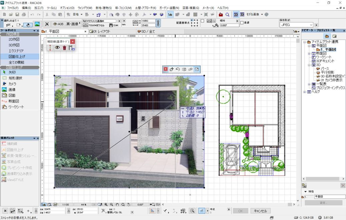
Task: Click the 図面仕上げ category button
Action: click(20, 57)
